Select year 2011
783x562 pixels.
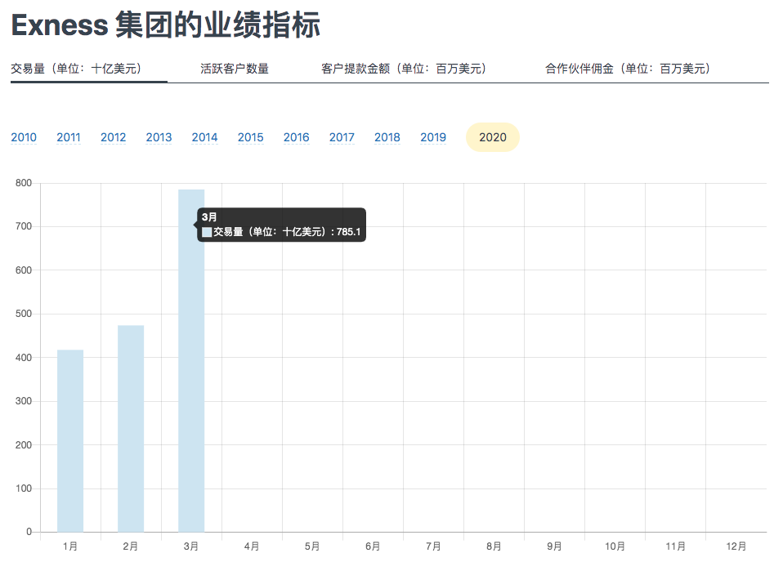(69, 137)
